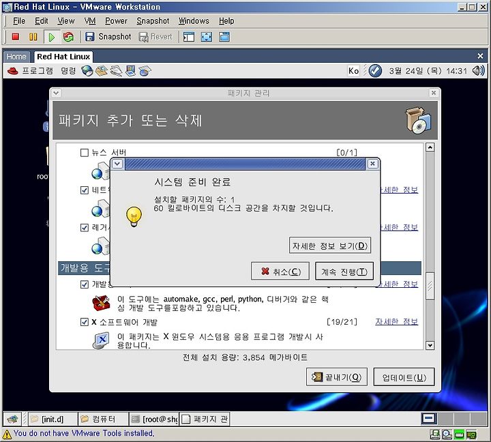Screen dimensions: 491x442
Task: Click the VMware CD-ROM device status icon
Action: 447,434
